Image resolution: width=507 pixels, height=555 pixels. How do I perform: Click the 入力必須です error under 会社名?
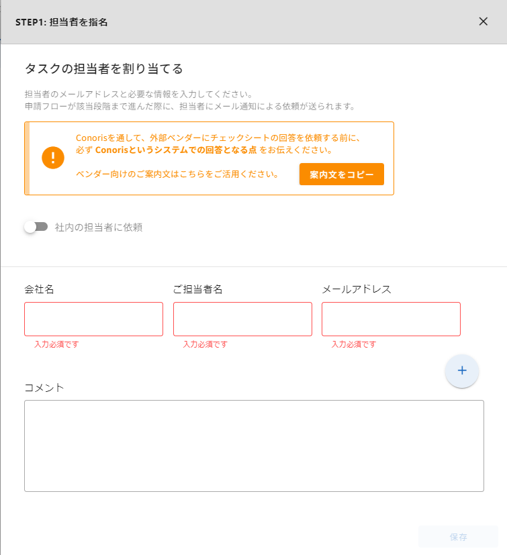(x=56, y=344)
